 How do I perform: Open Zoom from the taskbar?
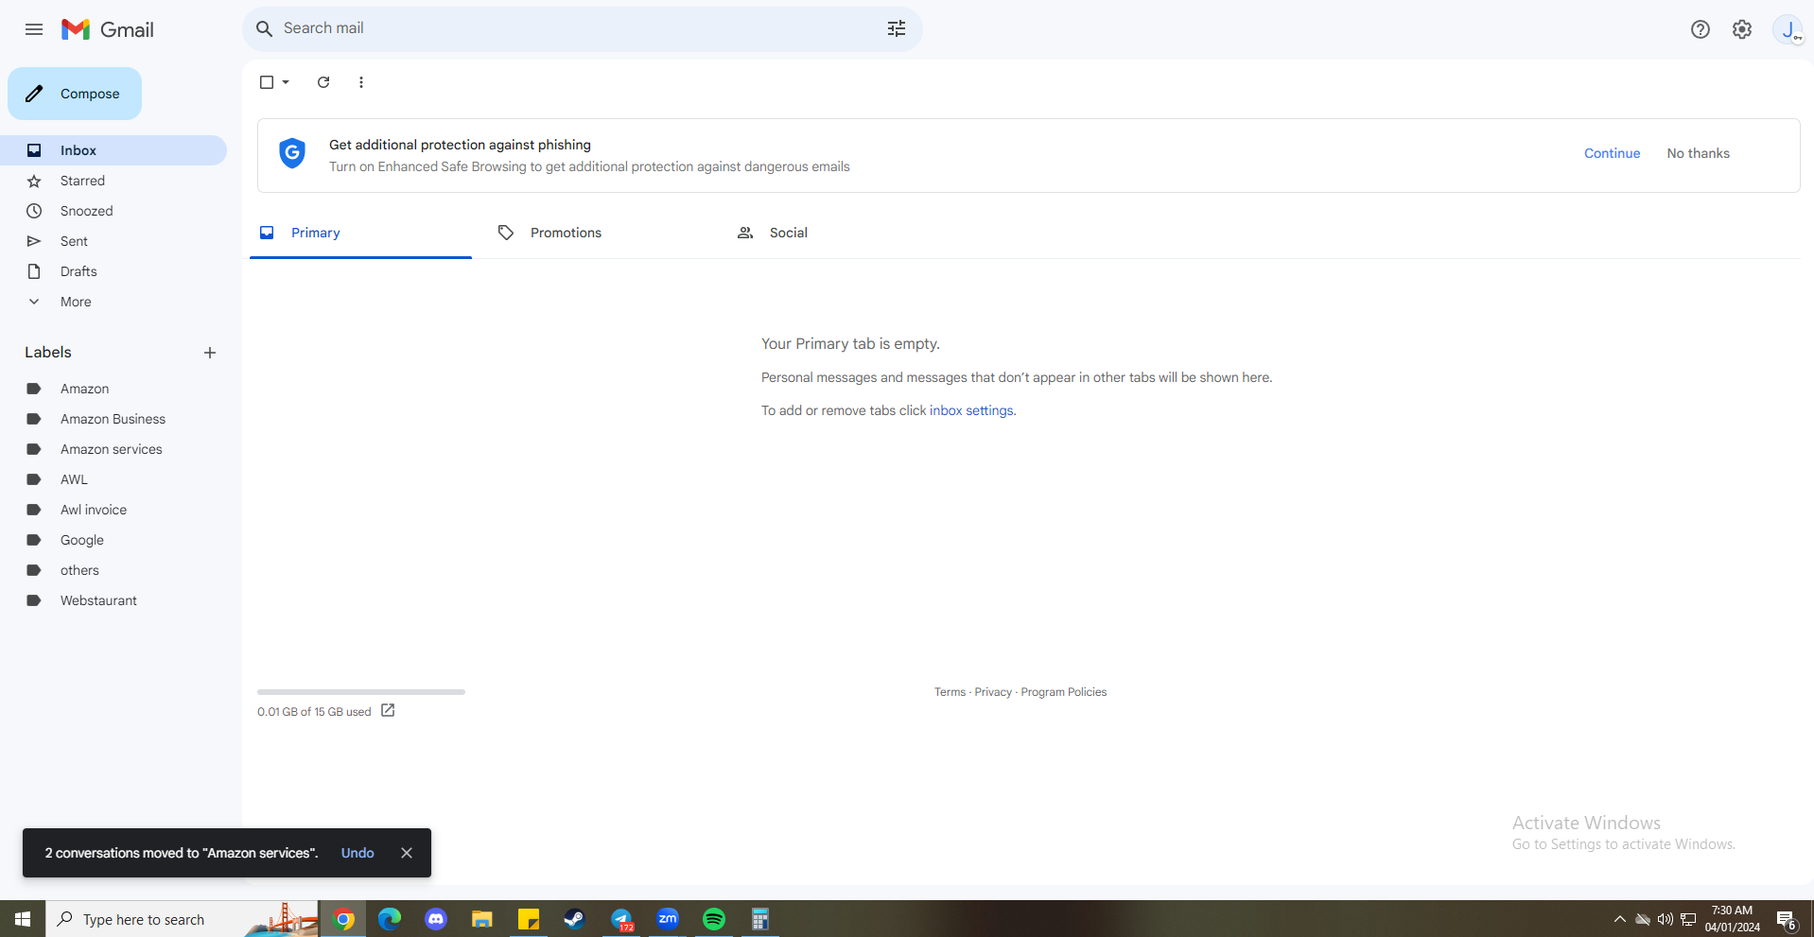pyautogui.click(x=668, y=919)
